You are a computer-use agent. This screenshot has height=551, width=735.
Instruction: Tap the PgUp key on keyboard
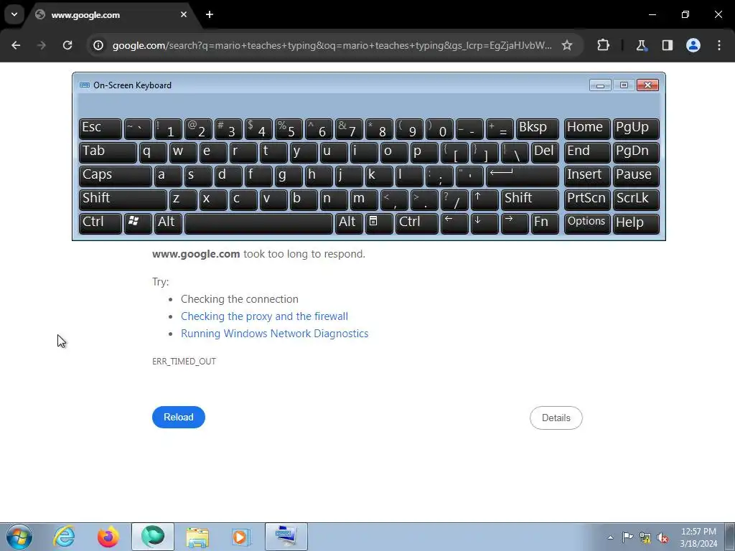[x=636, y=128]
